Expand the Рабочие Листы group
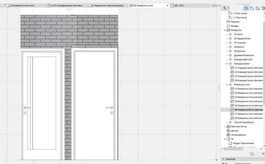This screenshot has height=164, width=265. [225, 127]
